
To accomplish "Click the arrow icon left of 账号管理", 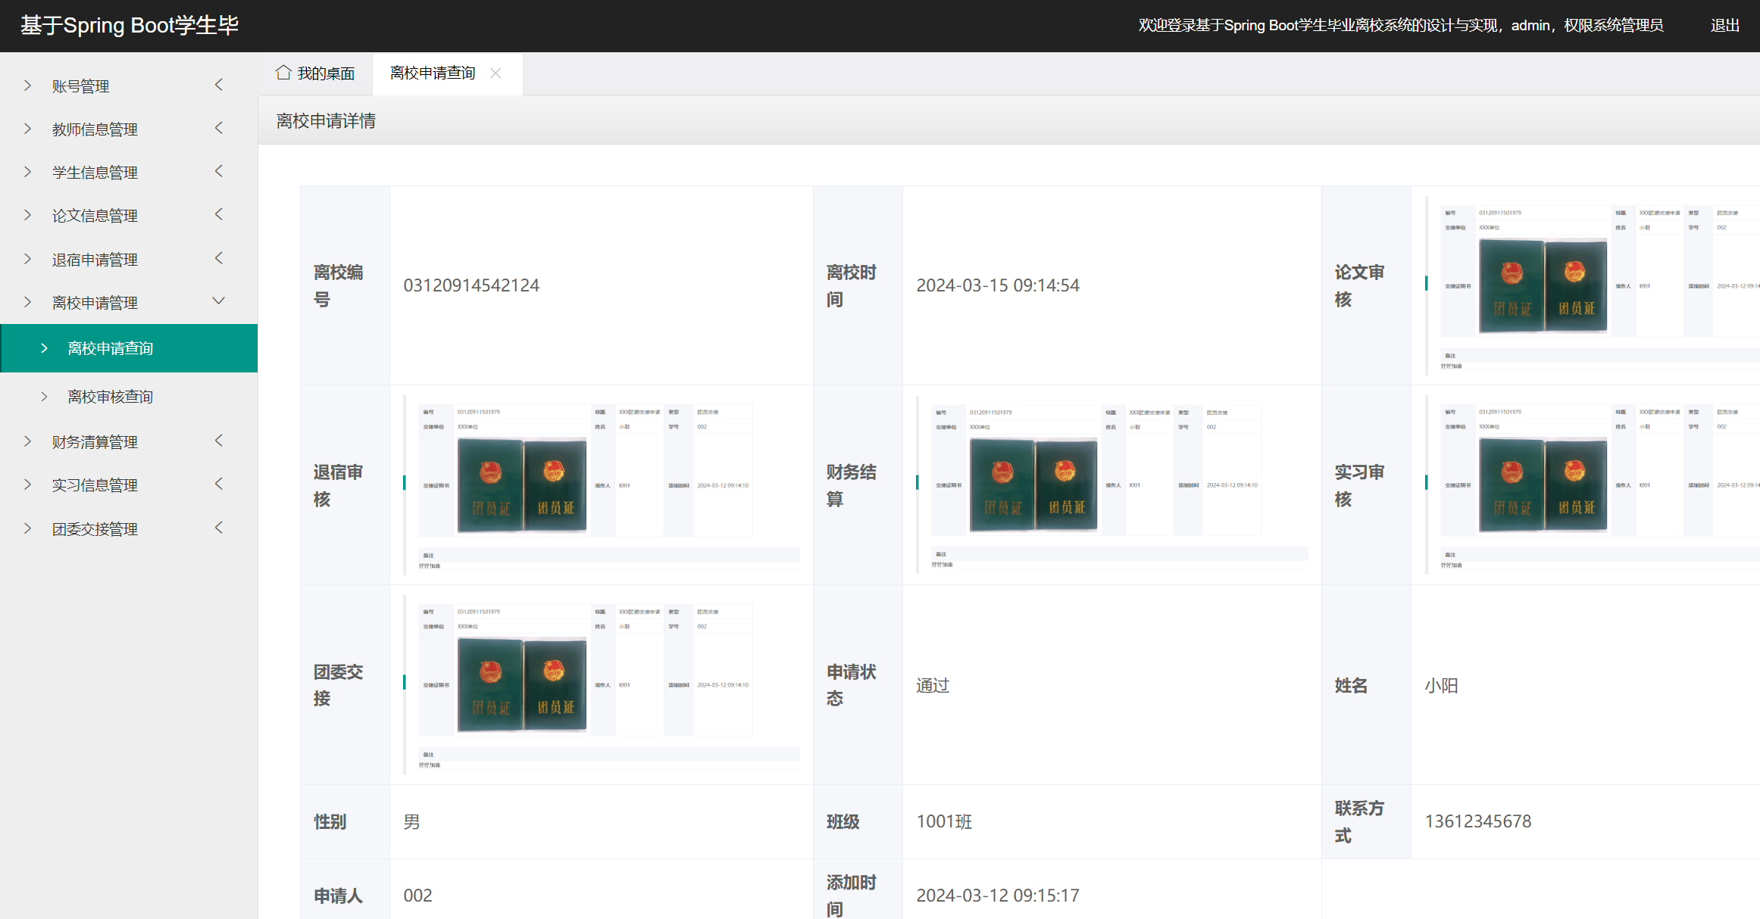I will 28,86.
